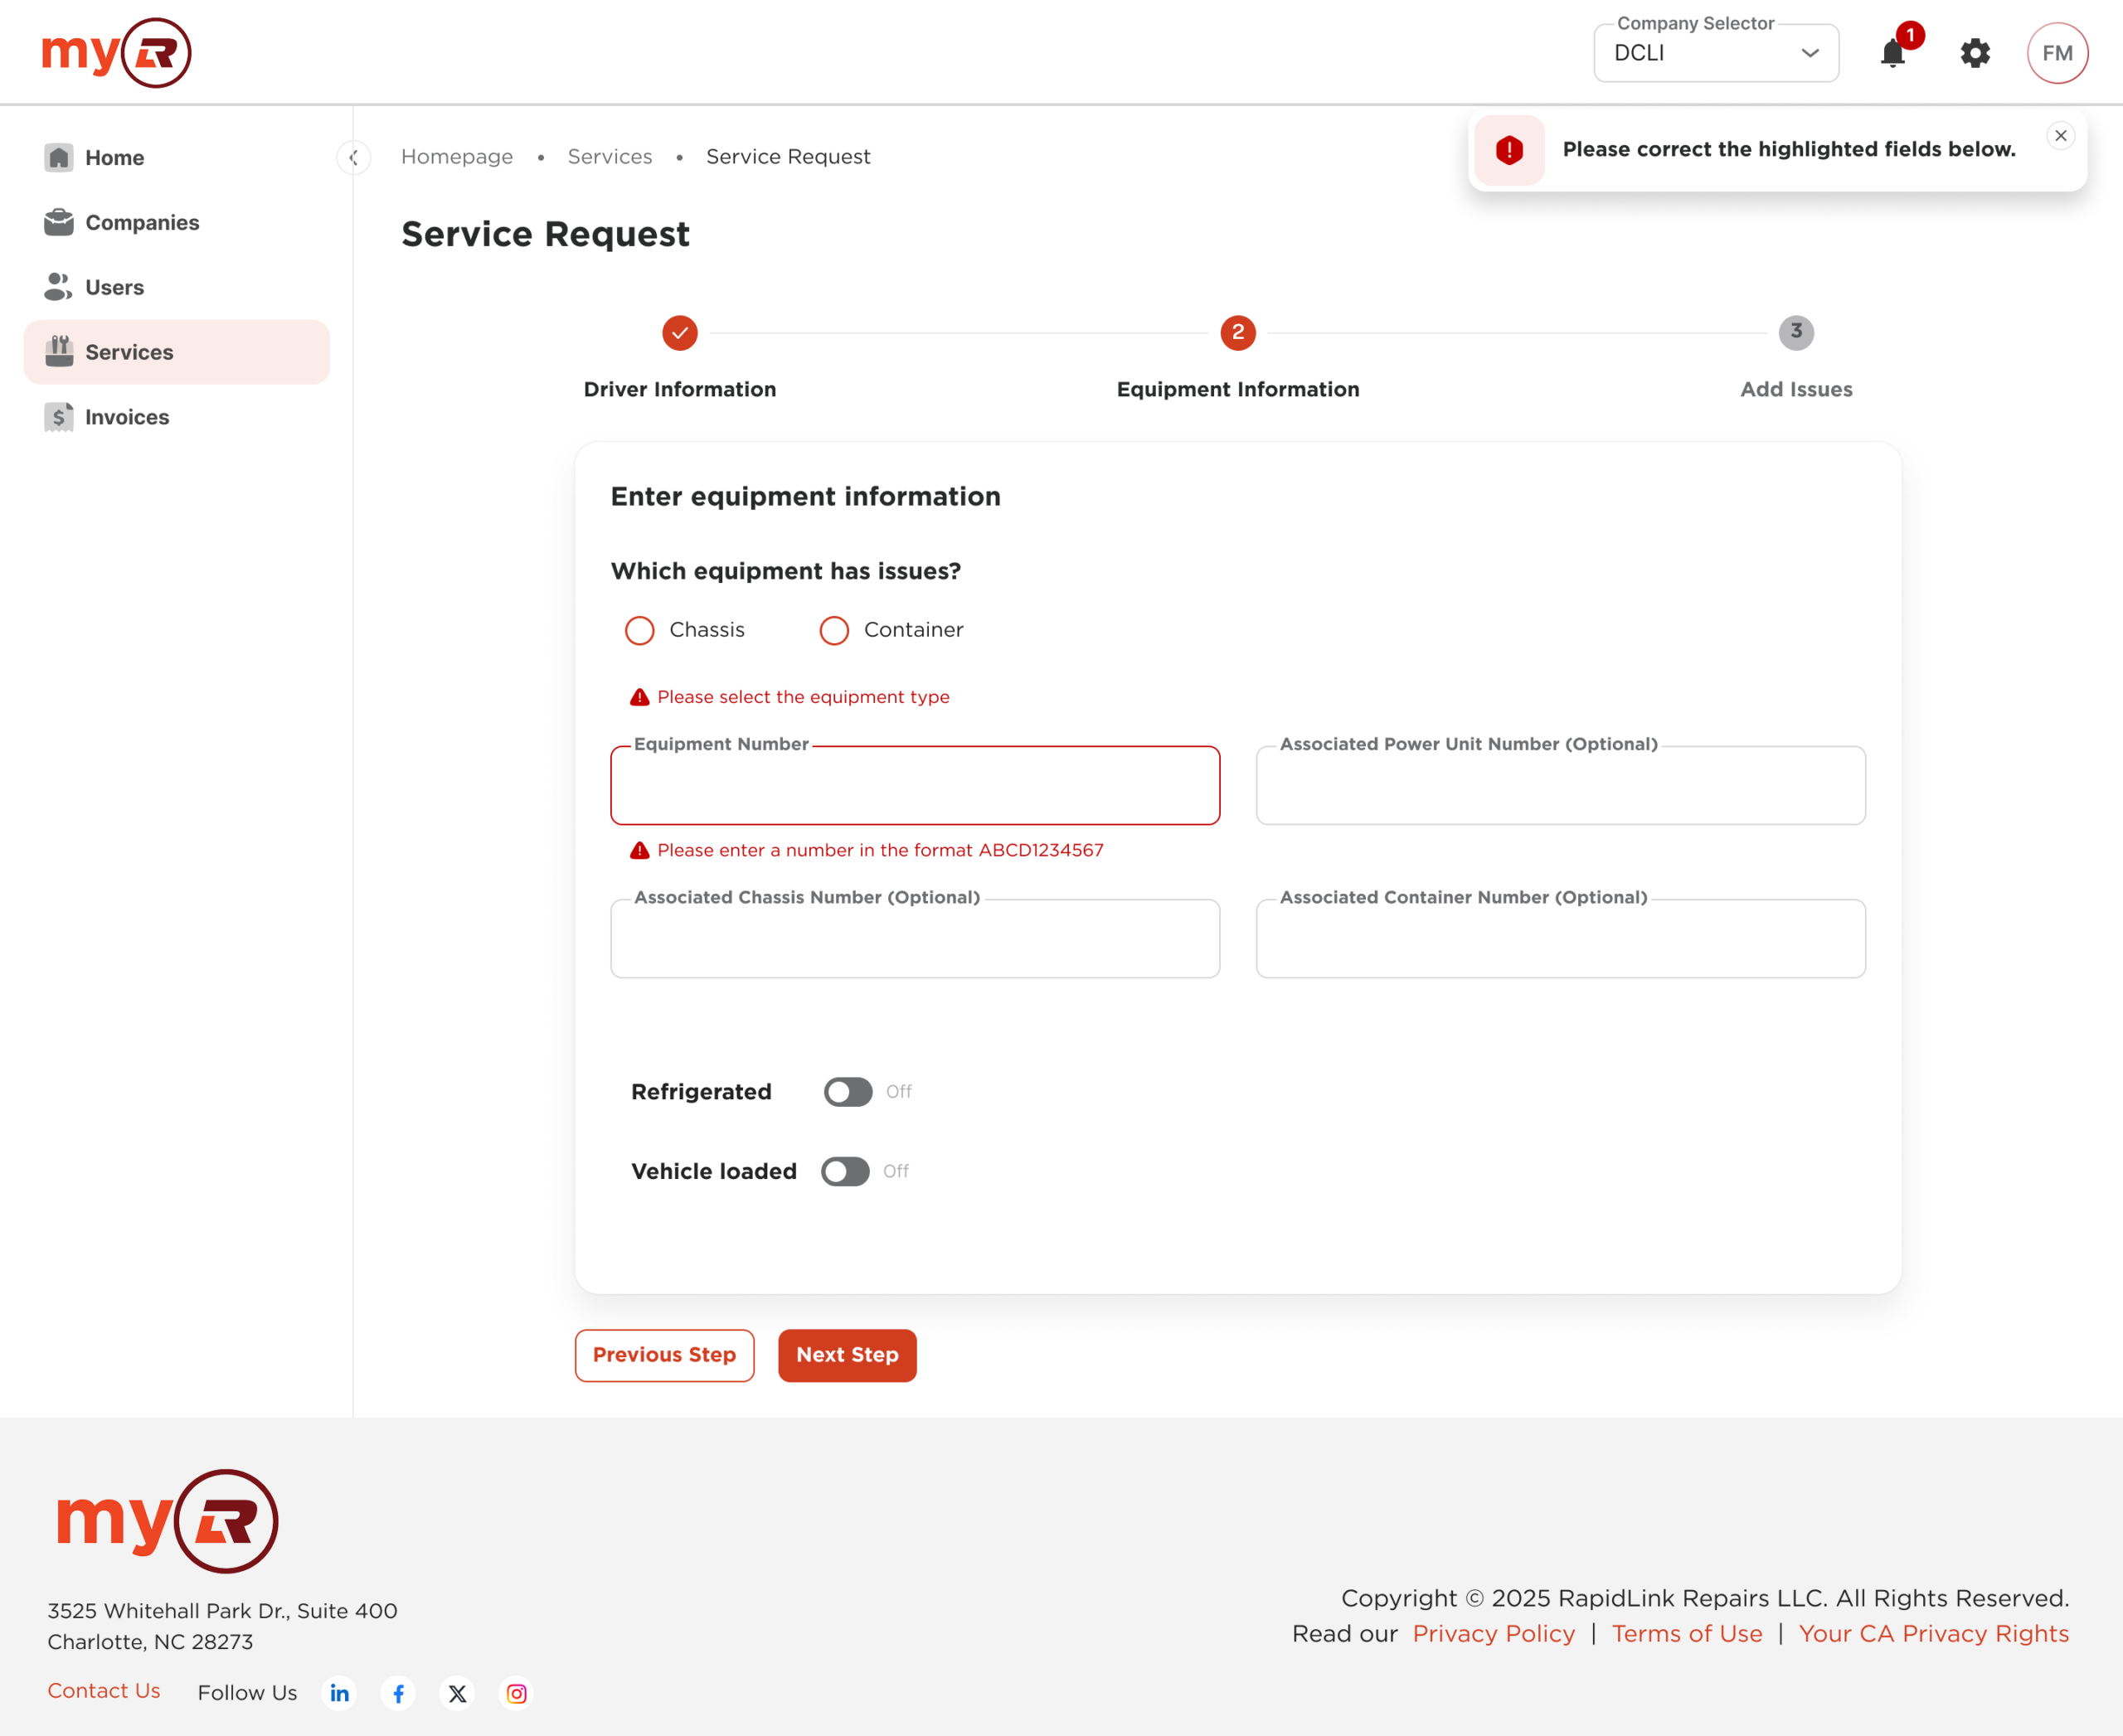Open the Instagram social icon
Viewport: 2123px width, 1736px height.
point(517,1693)
